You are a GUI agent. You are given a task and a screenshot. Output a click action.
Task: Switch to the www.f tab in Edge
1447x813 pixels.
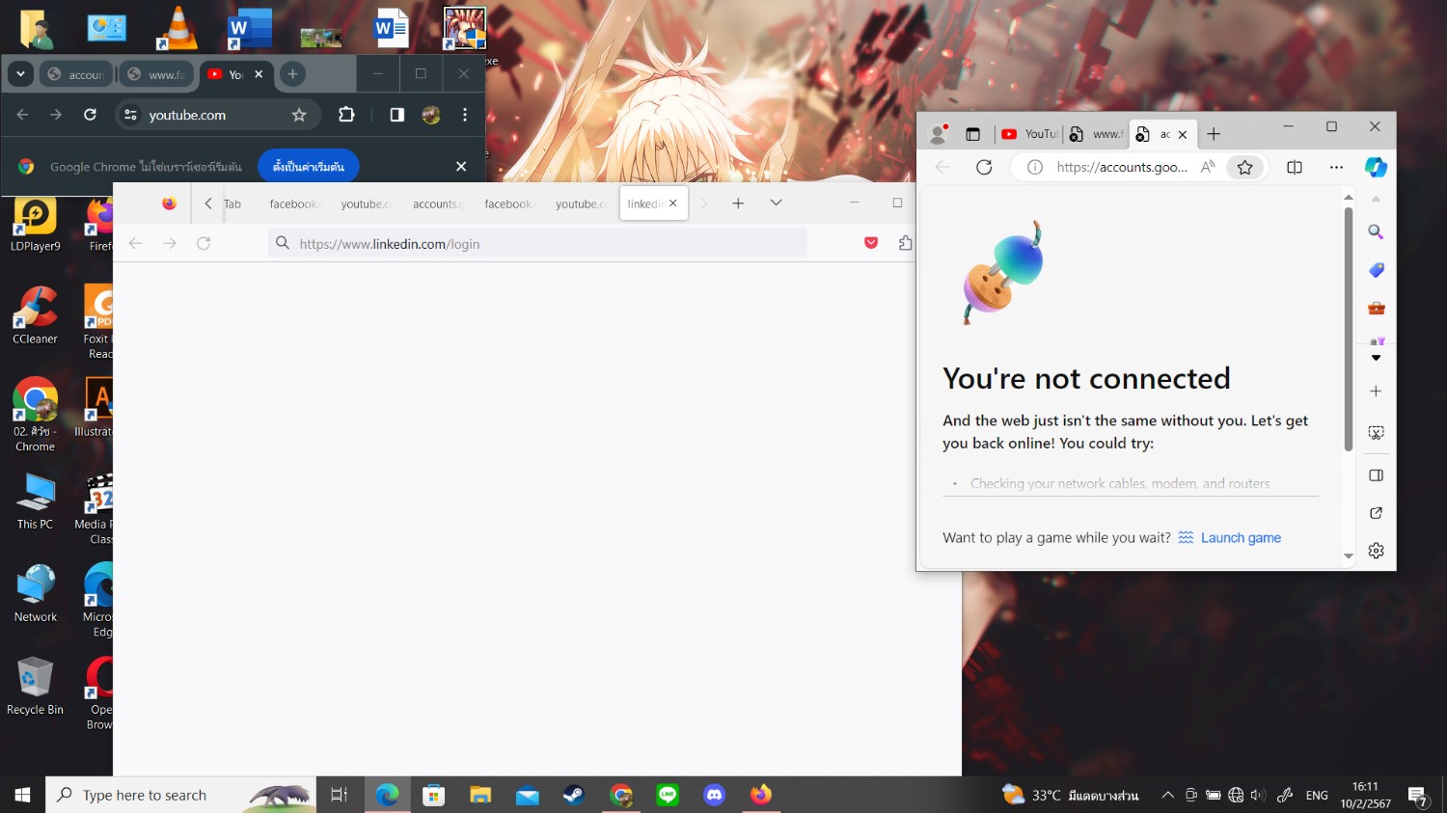[x=1096, y=134]
